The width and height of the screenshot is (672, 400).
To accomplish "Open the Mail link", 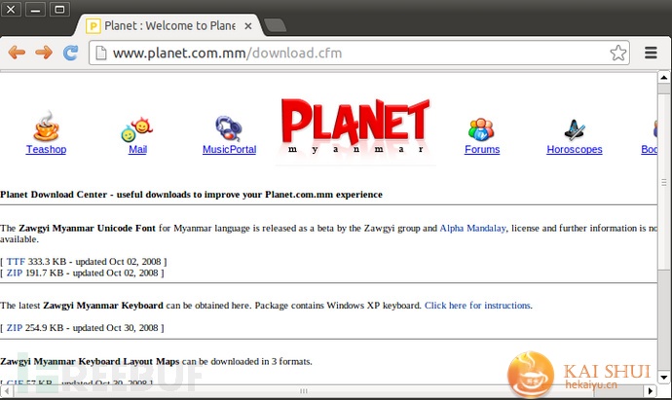I will click(137, 150).
